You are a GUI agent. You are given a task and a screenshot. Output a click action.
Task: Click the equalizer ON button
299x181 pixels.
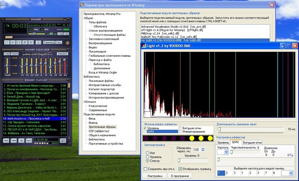7,54
